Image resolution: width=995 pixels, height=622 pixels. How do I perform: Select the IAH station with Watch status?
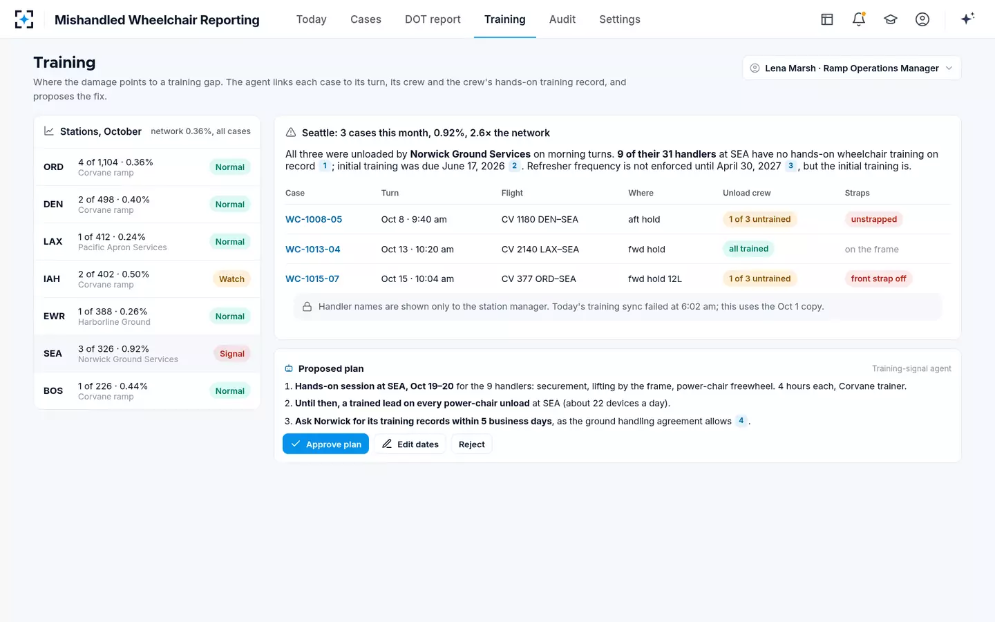click(147, 279)
